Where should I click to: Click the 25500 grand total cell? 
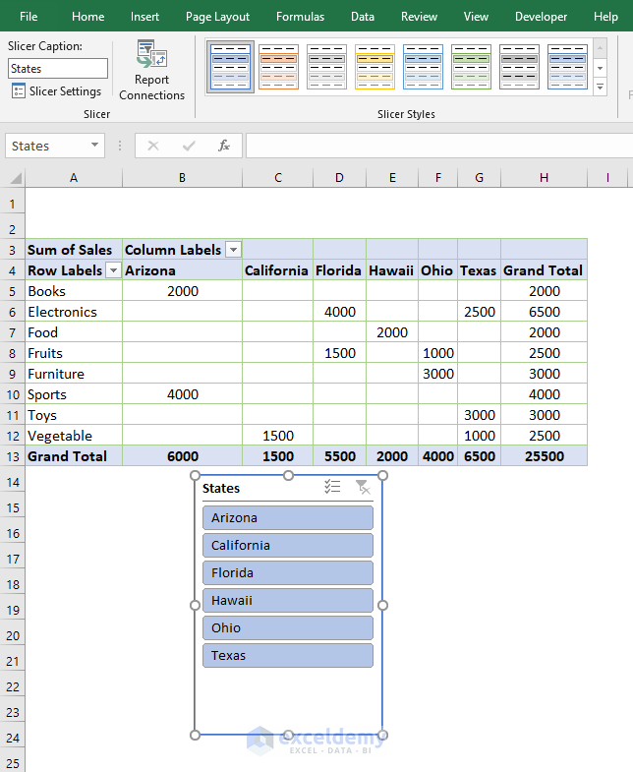click(x=544, y=456)
